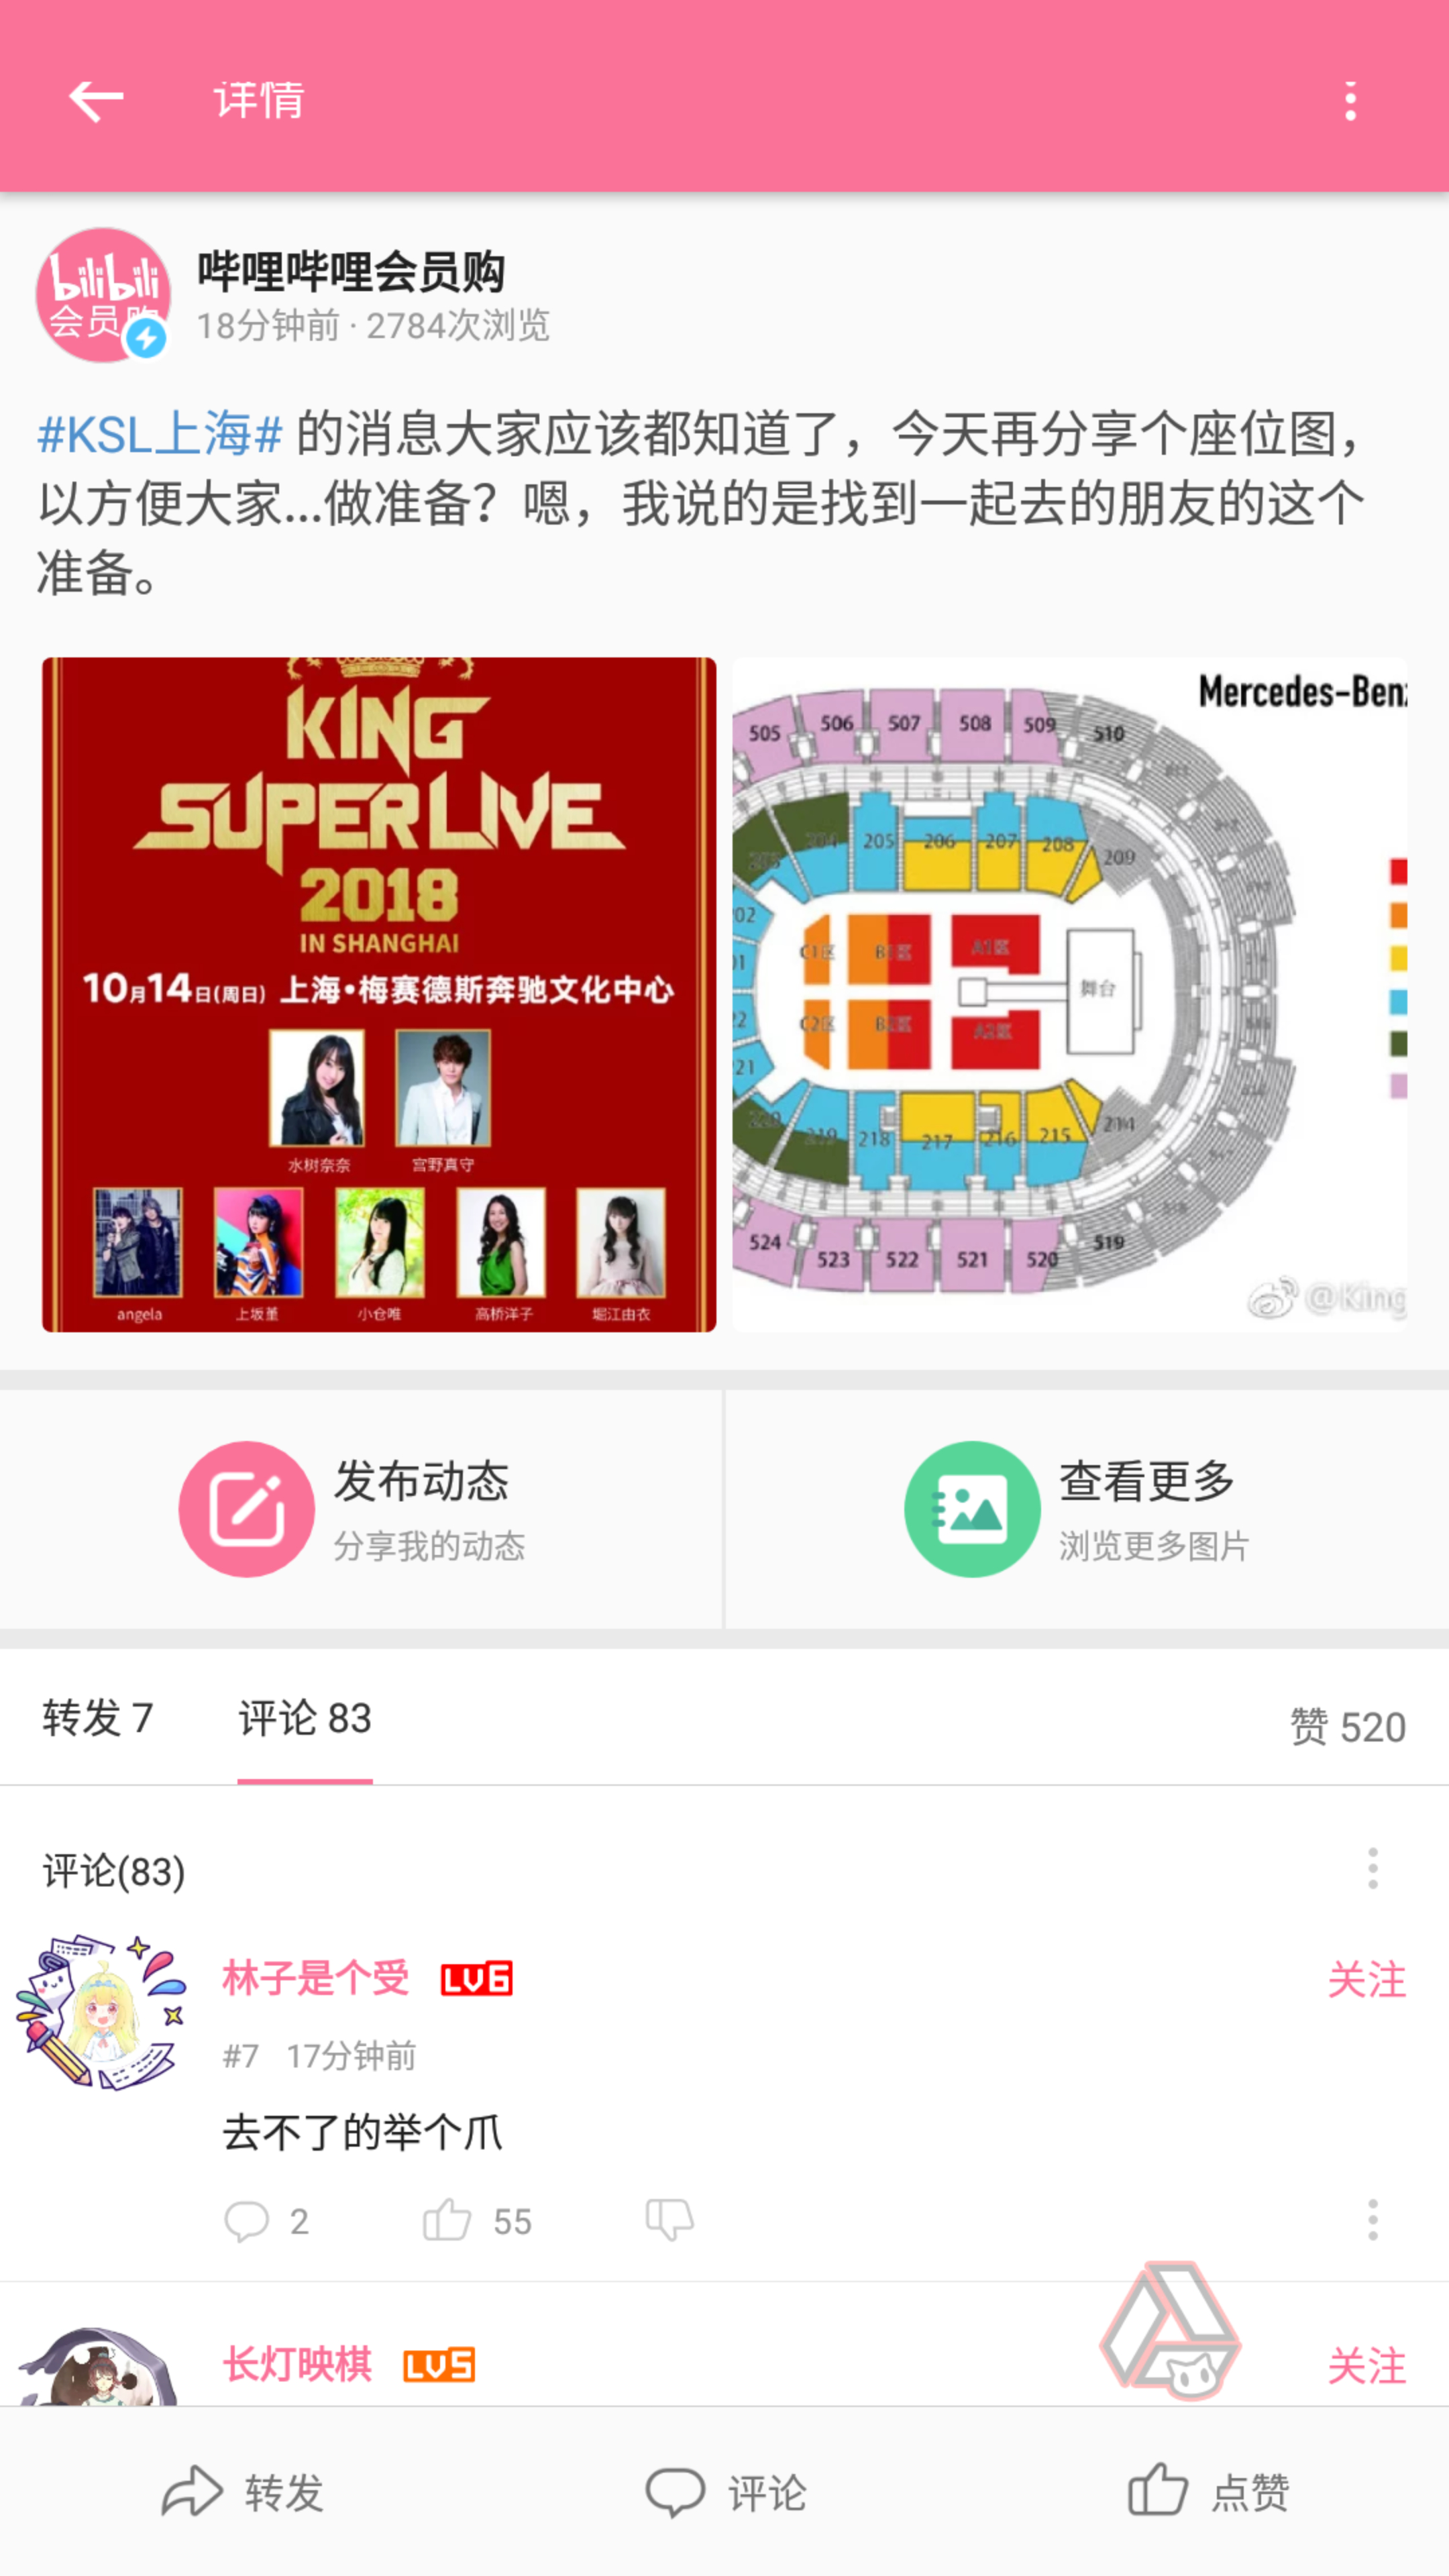
Task: Dislike the 去不了的举个爪 comment
Action: point(669,2221)
